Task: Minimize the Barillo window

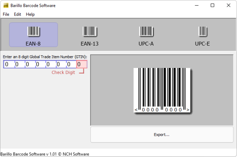Action: 197,6
